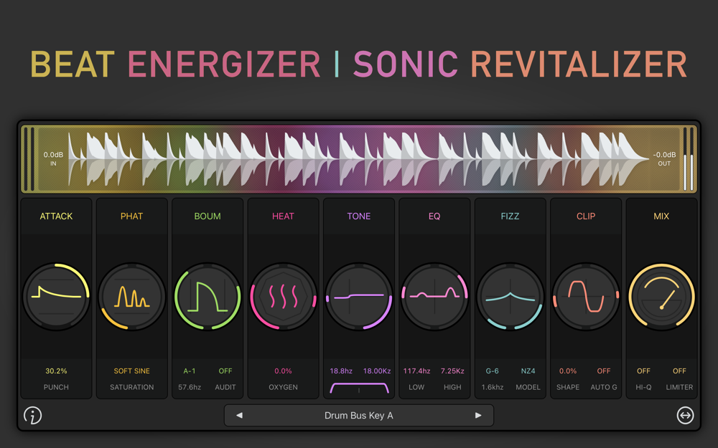Image resolution: width=718 pixels, height=448 pixels.
Task: Toggle the LIMITER OFF switch
Action: [679, 371]
